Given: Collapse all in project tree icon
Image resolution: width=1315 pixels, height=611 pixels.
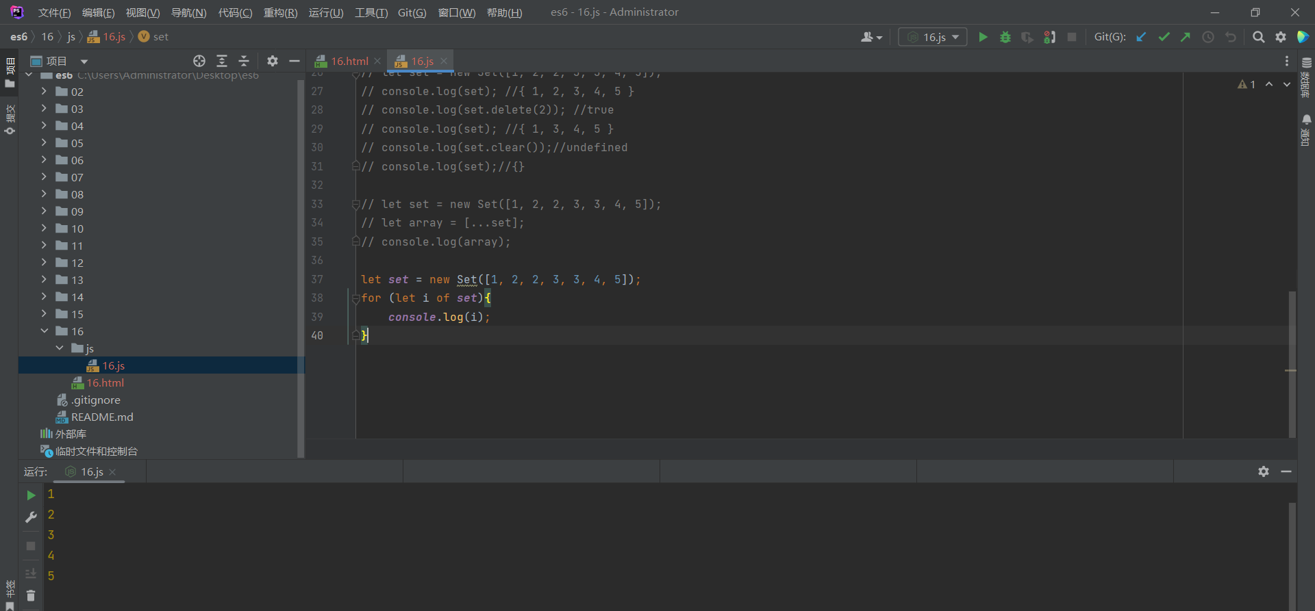Looking at the screenshot, I should [244, 61].
